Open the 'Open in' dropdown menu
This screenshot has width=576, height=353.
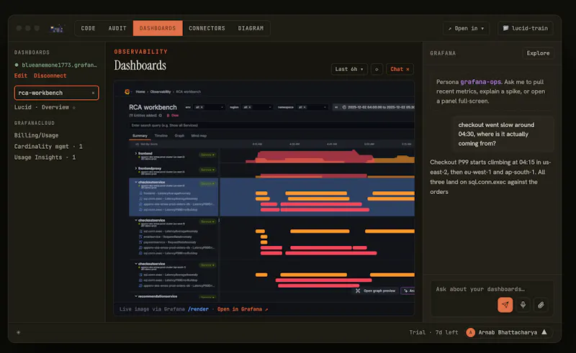(466, 28)
